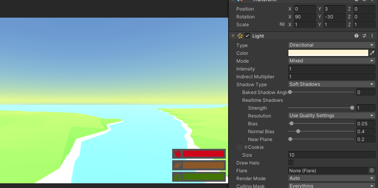Collapse the Light component foldout
Screen dimensions: 378x188
(x=233, y=36)
